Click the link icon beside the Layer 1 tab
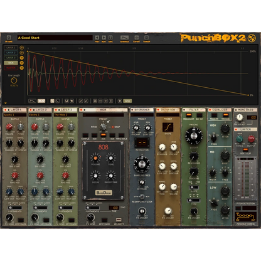The image size is (261, 261). pos(21,48)
